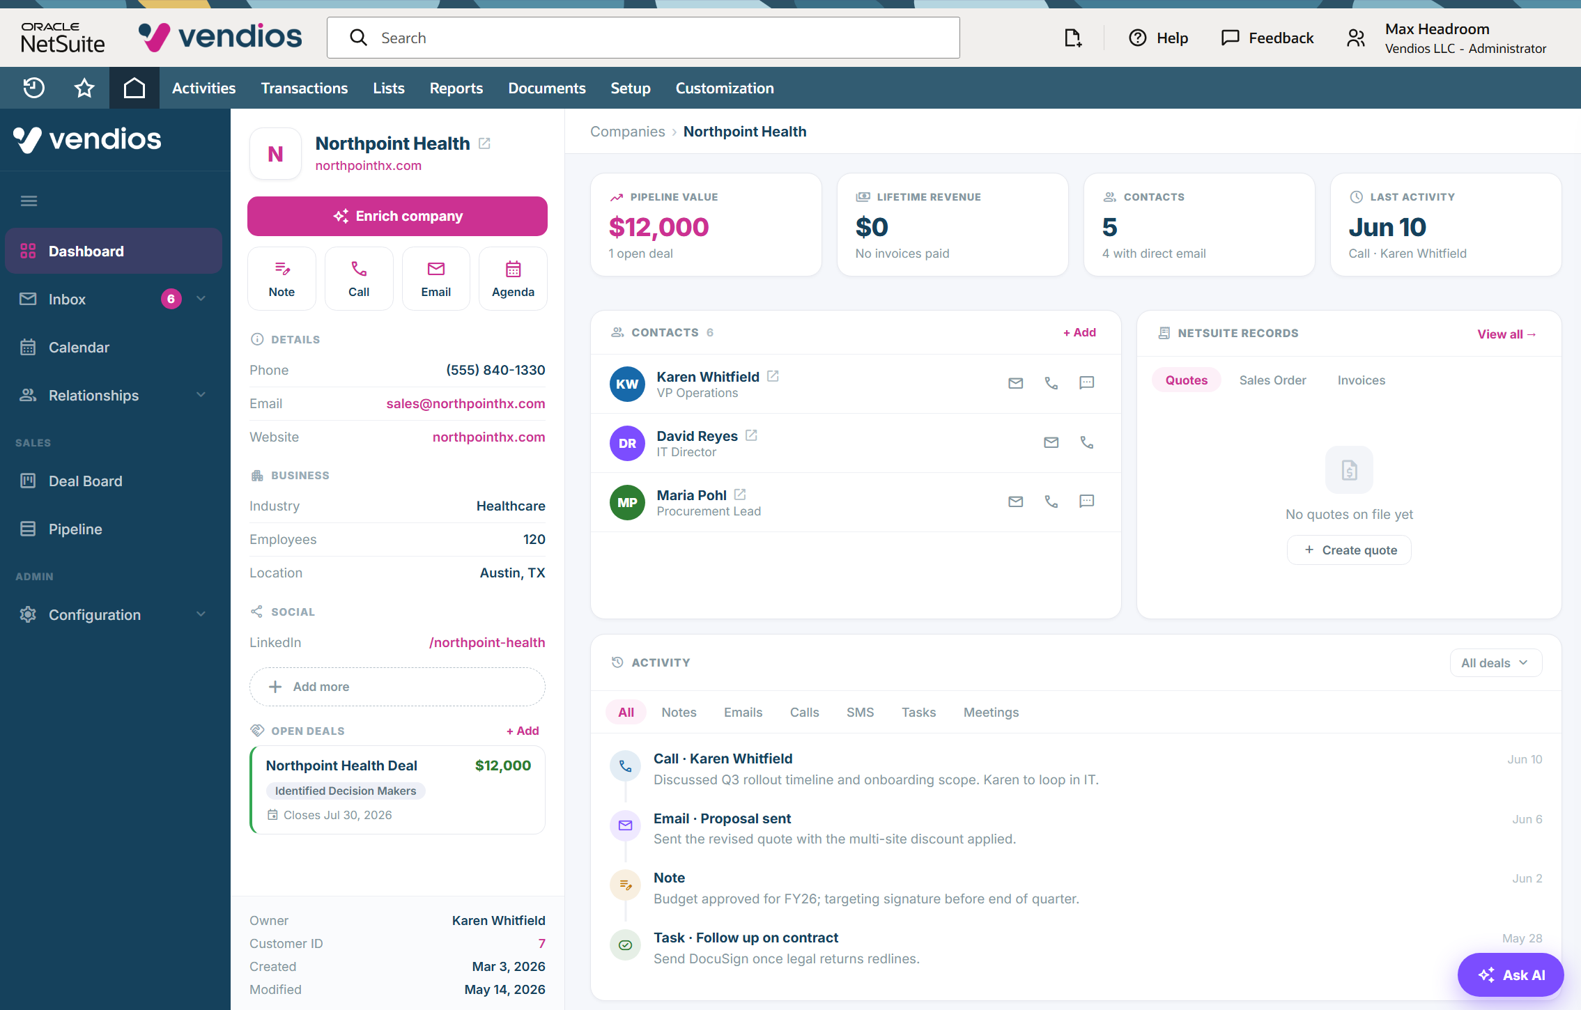The width and height of the screenshot is (1581, 1010).
Task: Open the Transactions menu
Action: click(304, 88)
